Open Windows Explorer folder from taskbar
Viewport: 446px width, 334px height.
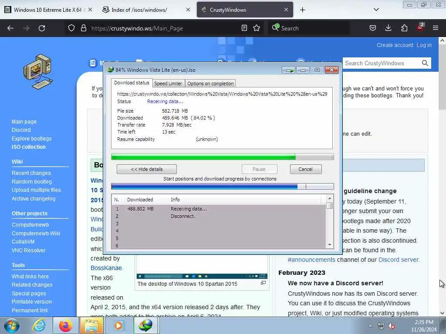tap(91, 325)
